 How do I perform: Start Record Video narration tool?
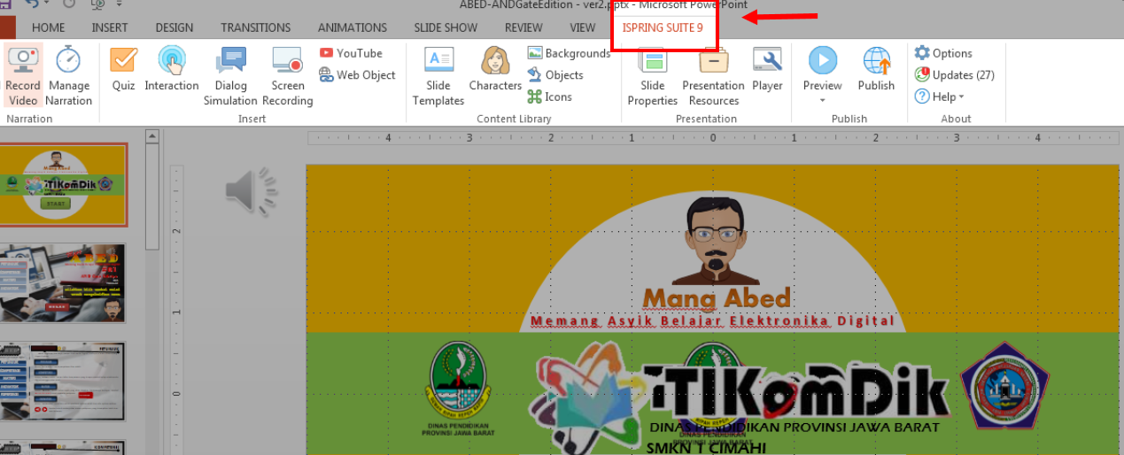pyautogui.click(x=23, y=76)
